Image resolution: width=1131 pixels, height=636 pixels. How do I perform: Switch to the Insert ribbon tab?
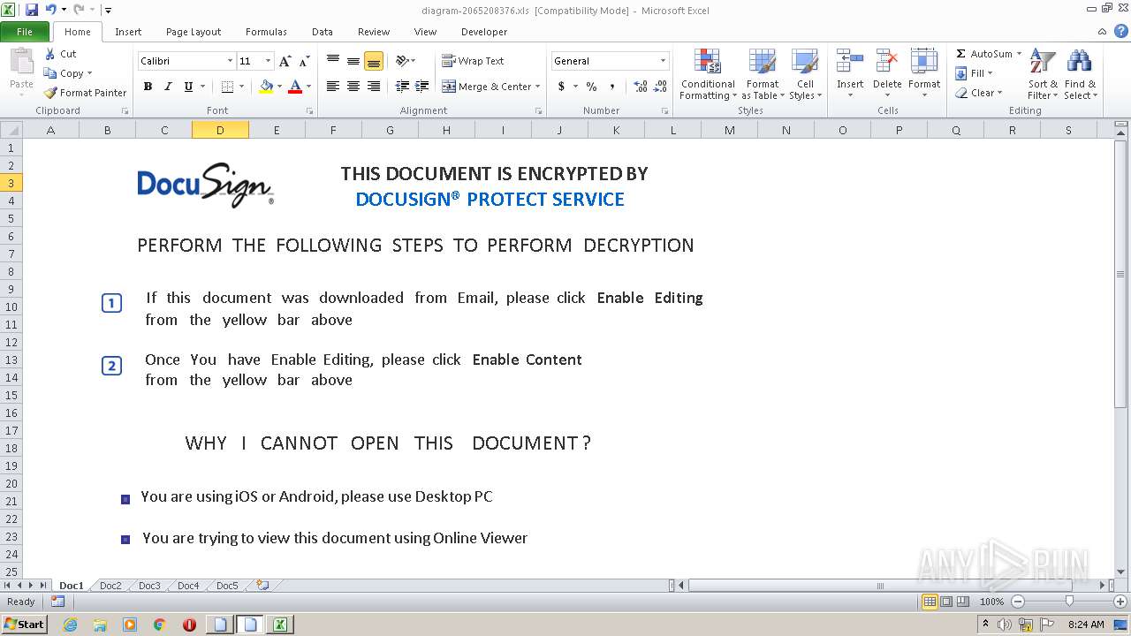pos(128,32)
